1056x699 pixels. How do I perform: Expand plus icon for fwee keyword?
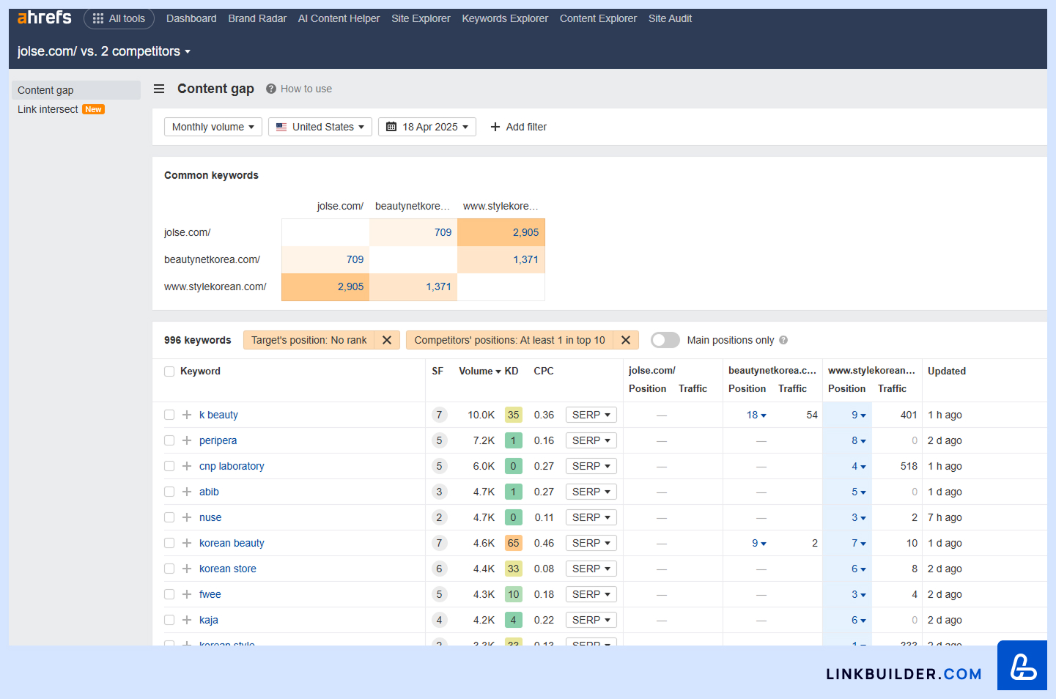coord(187,594)
